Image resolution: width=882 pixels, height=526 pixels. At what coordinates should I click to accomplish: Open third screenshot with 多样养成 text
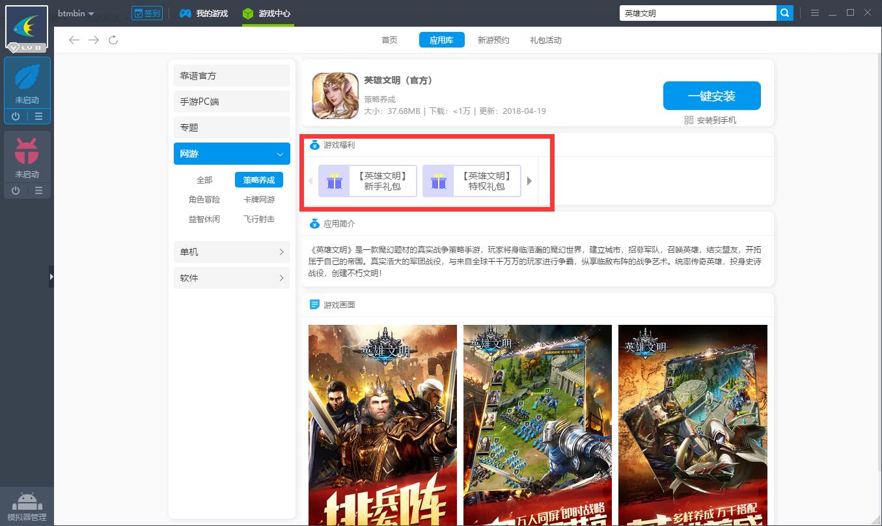pyautogui.click(x=693, y=425)
